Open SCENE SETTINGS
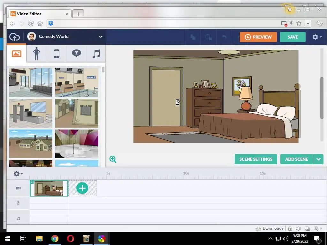Viewport: 327px width, 245px height. [x=256, y=159]
